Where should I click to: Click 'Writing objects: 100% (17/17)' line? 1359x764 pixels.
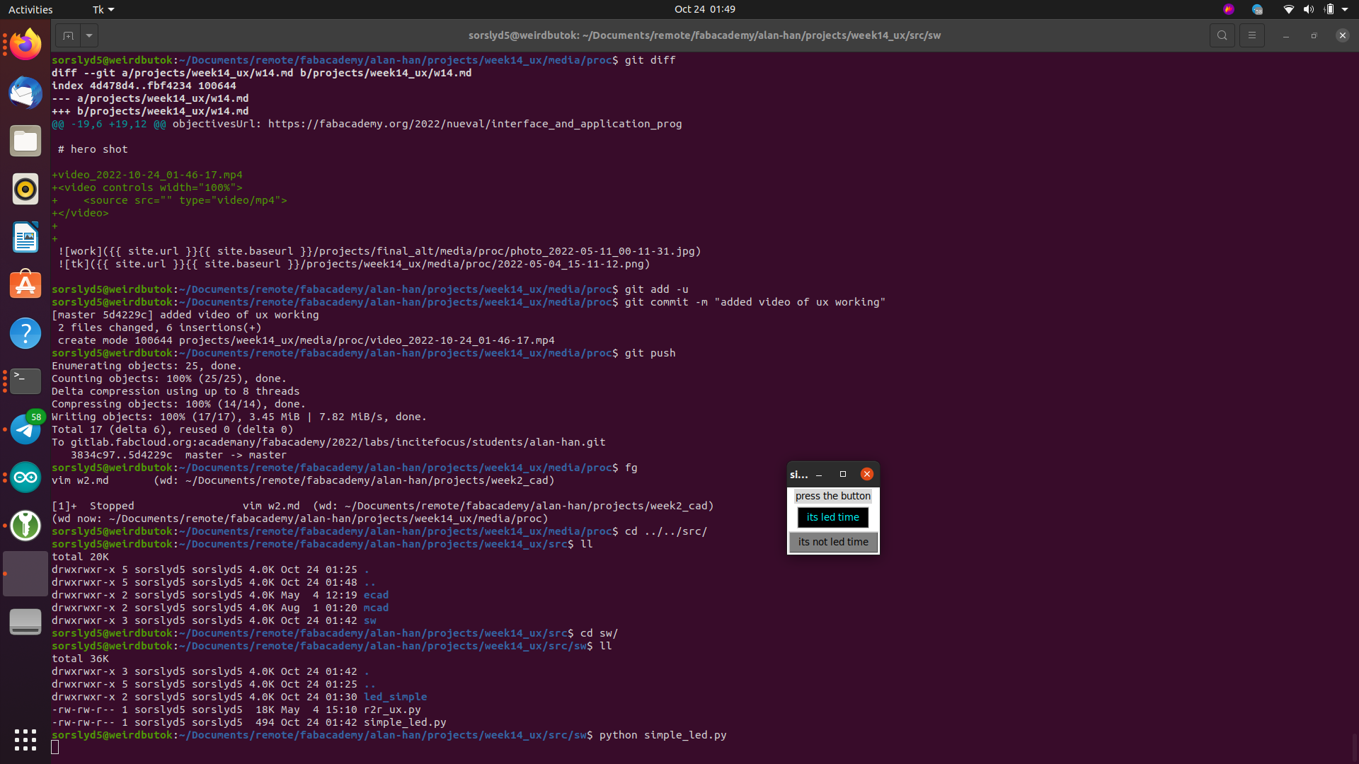click(239, 417)
